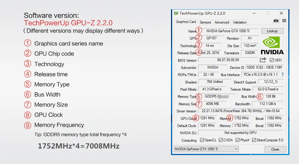The image size is (299, 164).
Task: Click the Texture Fillrate field 62.0 GTexel/s
Action: pyautogui.click(x=268, y=89)
